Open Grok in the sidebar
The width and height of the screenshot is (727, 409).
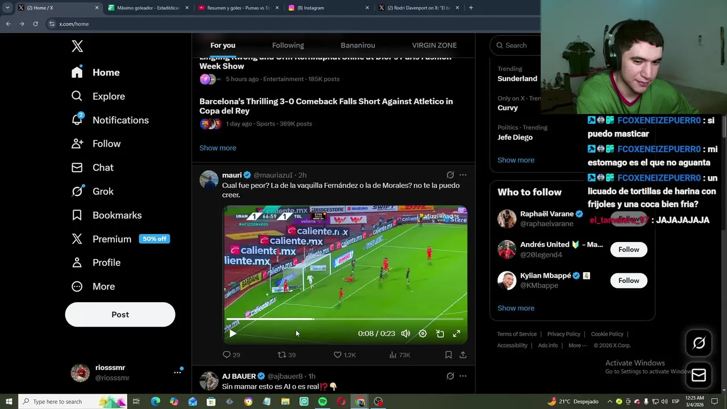click(92, 191)
